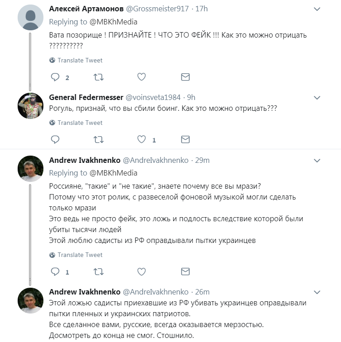Viewport: 341px width, 342px height.
Task: Open the chevron menu on Andrew Ivakhnenko's 29m tweet
Action: point(317,161)
